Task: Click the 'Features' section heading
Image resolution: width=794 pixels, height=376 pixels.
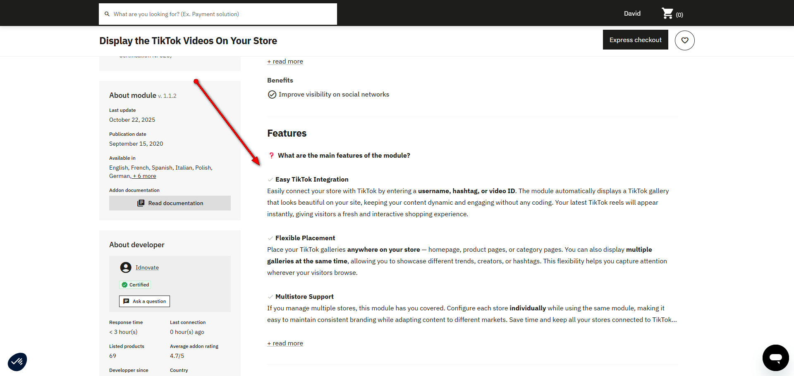Action: 287,133
